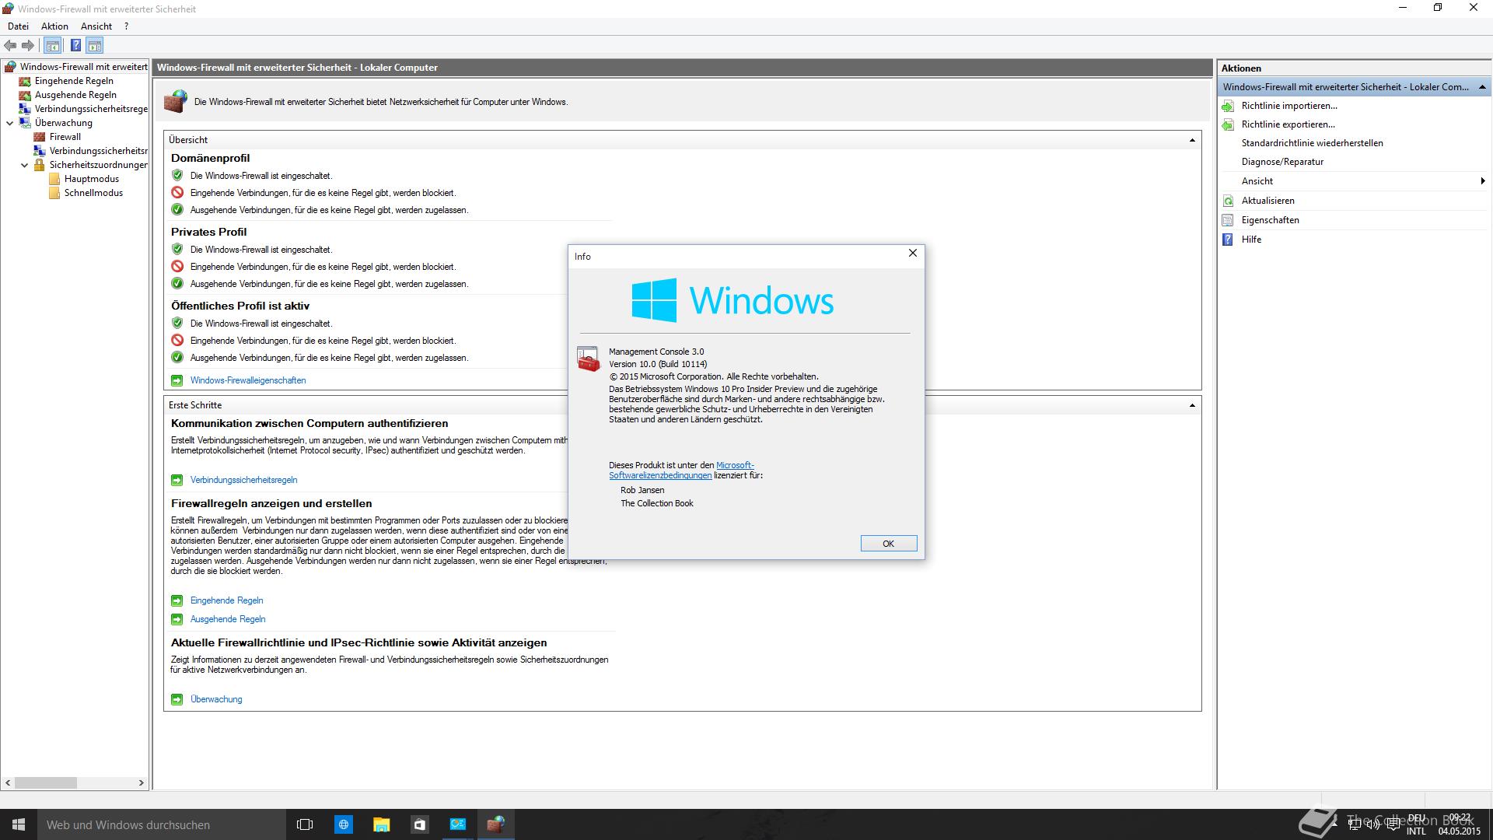1493x840 pixels.
Task: Click Richtlinie importieren action
Action: tap(1289, 106)
